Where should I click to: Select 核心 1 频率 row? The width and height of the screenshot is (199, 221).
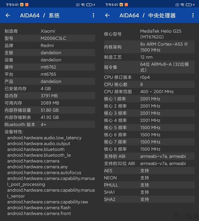tap(149, 99)
